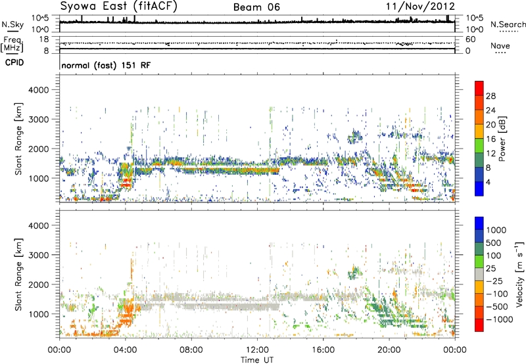Click the '1000' tick on the velocity plot axis
The width and height of the screenshot is (526, 364).
(38, 314)
